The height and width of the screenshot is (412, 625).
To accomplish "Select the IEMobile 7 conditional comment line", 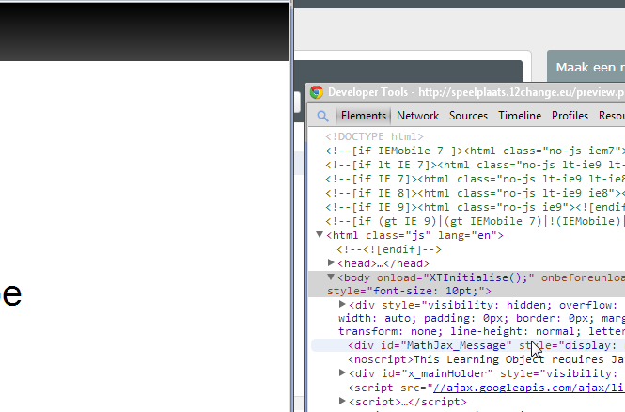I will 475,151.
